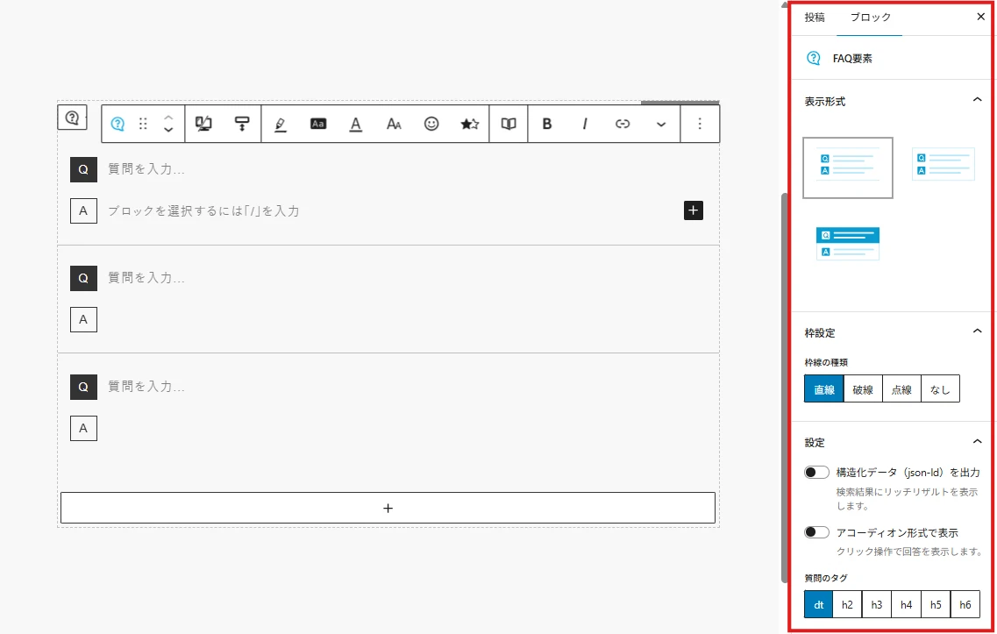Click the second A label badge

tap(83, 319)
